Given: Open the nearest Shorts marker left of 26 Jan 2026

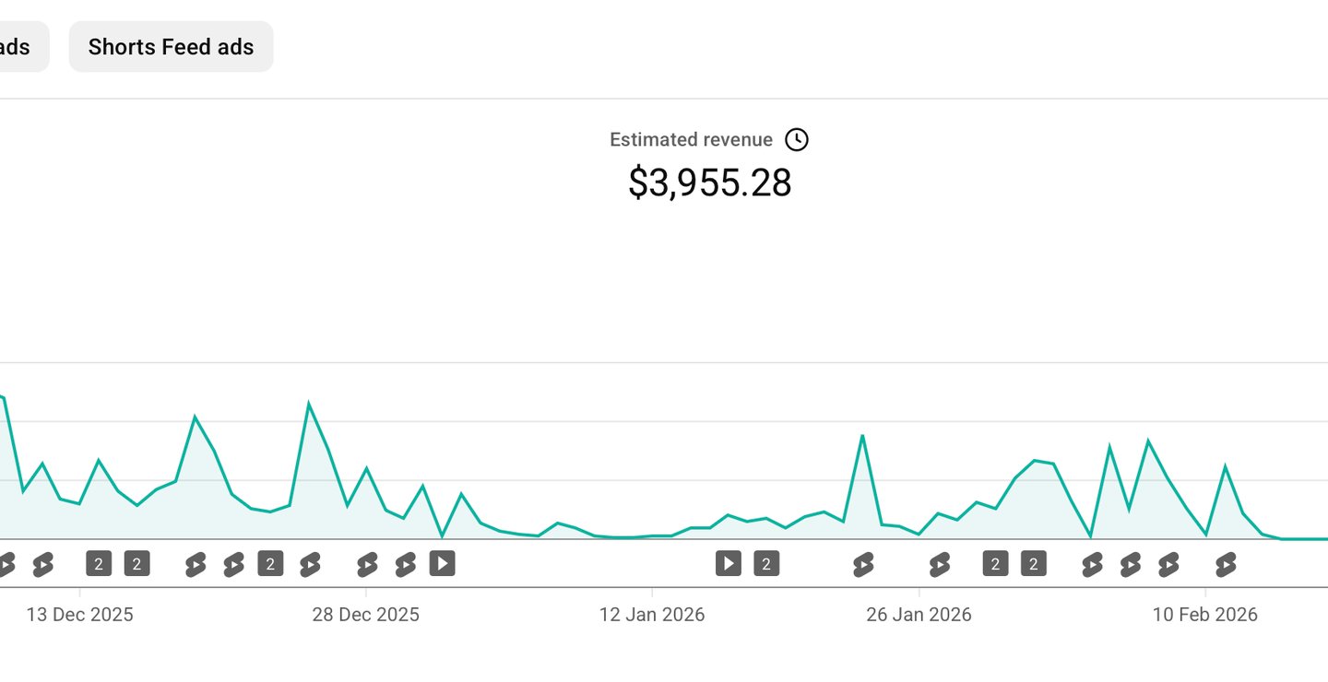Looking at the screenshot, I should pyautogui.click(x=863, y=564).
